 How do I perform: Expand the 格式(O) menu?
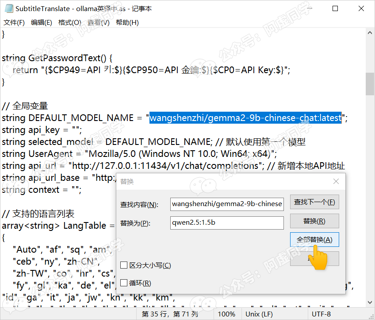tap(69, 23)
